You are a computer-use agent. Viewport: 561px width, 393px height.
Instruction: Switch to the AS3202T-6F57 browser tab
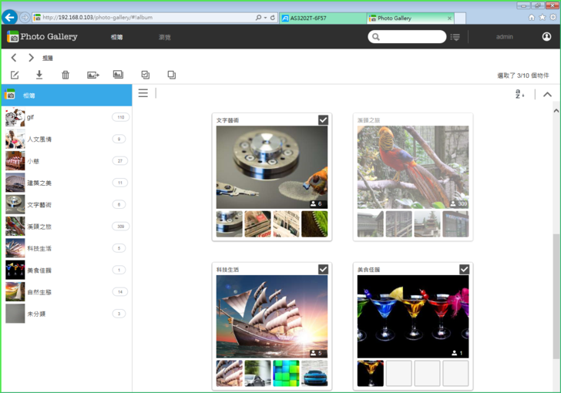323,18
